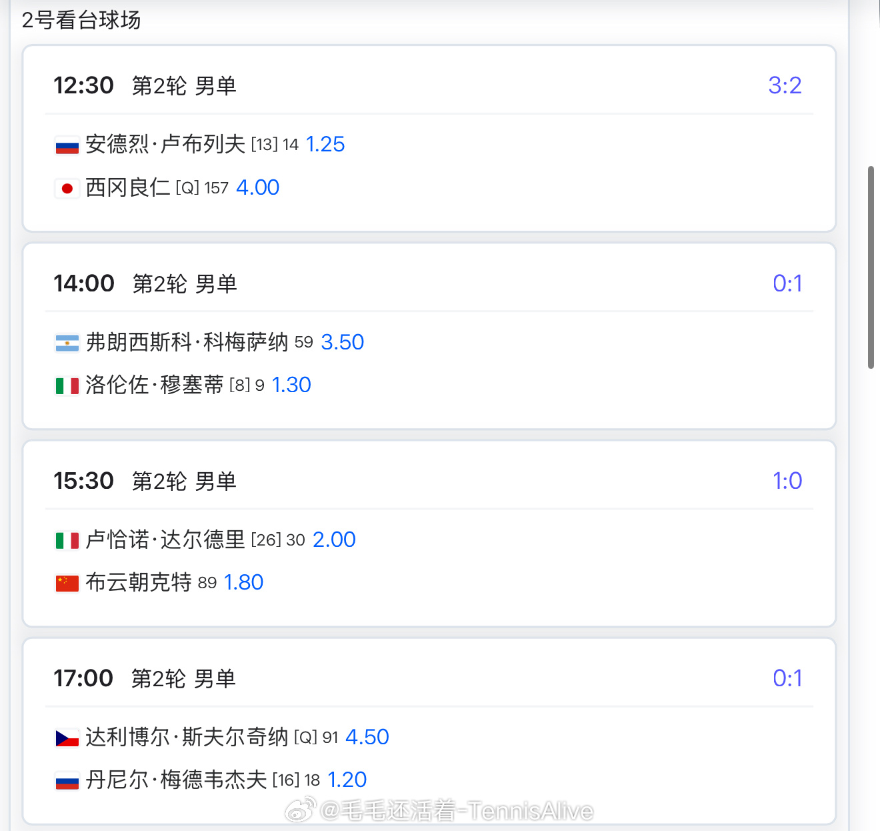The image size is (880, 831).
Task: Open the 3:2 score of 12:30 match
Action: [x=785, y=85]
